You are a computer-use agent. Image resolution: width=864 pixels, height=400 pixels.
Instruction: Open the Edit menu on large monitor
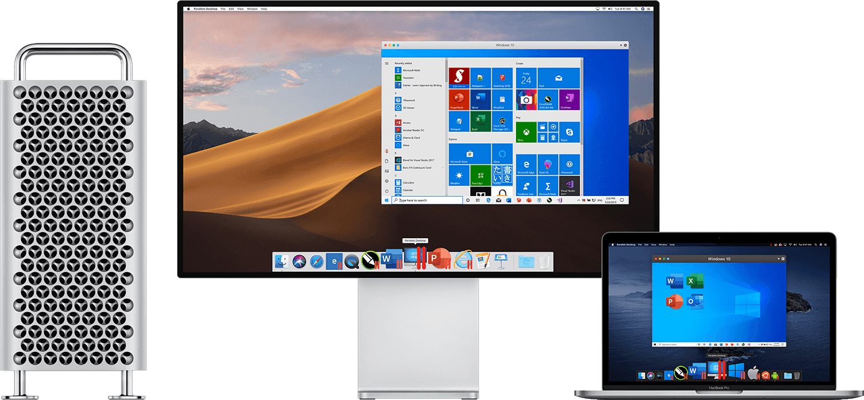tap(232, 9)
